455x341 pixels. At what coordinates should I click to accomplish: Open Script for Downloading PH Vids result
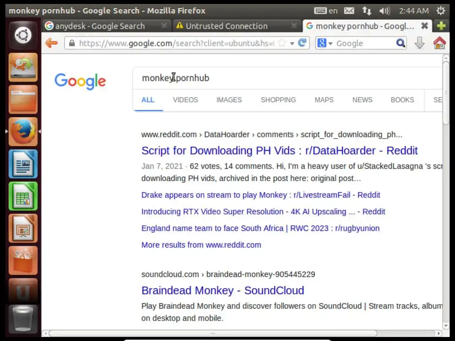(279, 151)
